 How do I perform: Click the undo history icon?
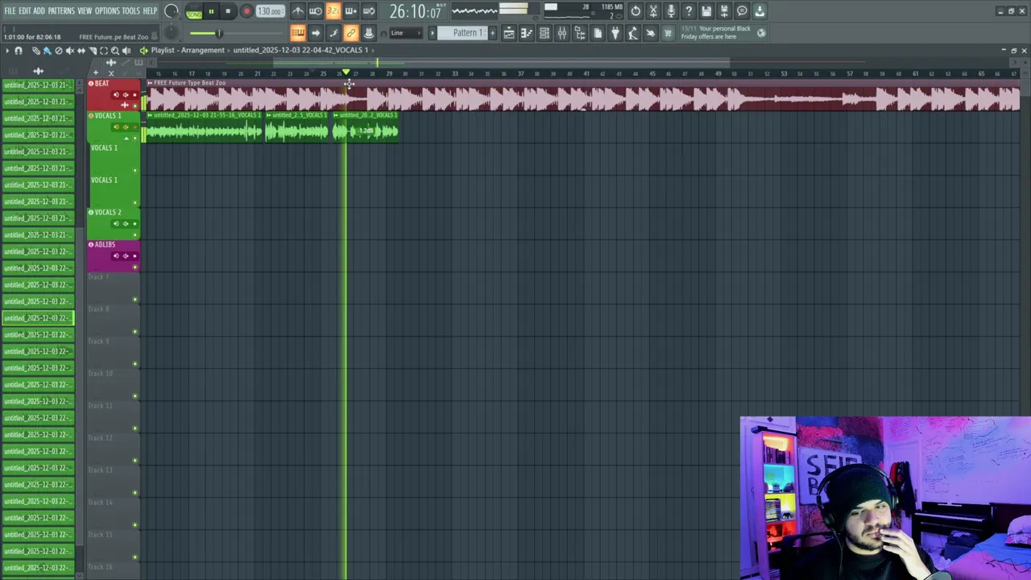pos(636,11)
